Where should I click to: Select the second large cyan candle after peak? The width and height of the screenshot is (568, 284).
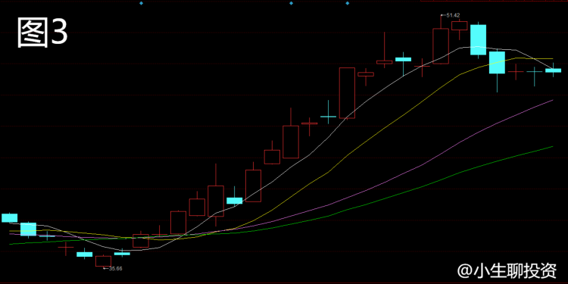tap(497, 63)
